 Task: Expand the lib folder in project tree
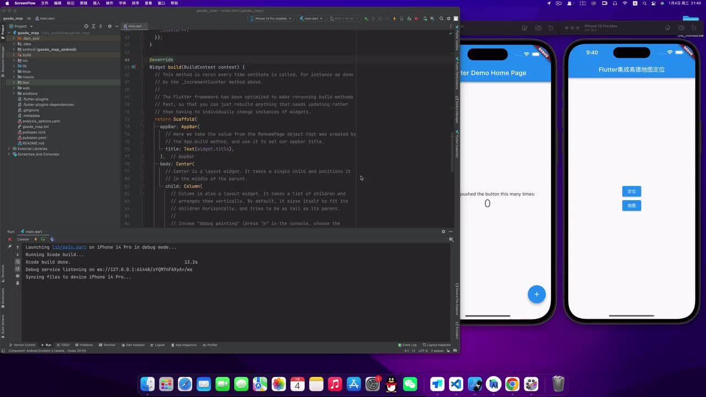(14, 66)
